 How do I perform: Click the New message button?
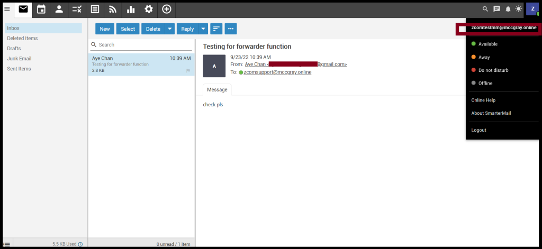(x=105, y=29)
